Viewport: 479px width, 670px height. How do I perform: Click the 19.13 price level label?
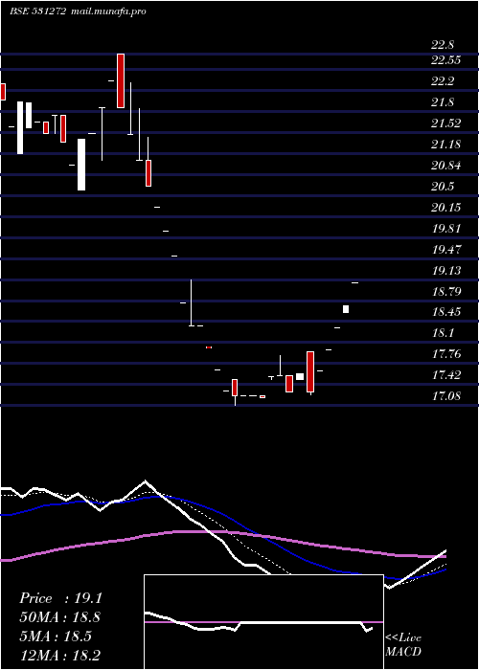coord(446,270)
